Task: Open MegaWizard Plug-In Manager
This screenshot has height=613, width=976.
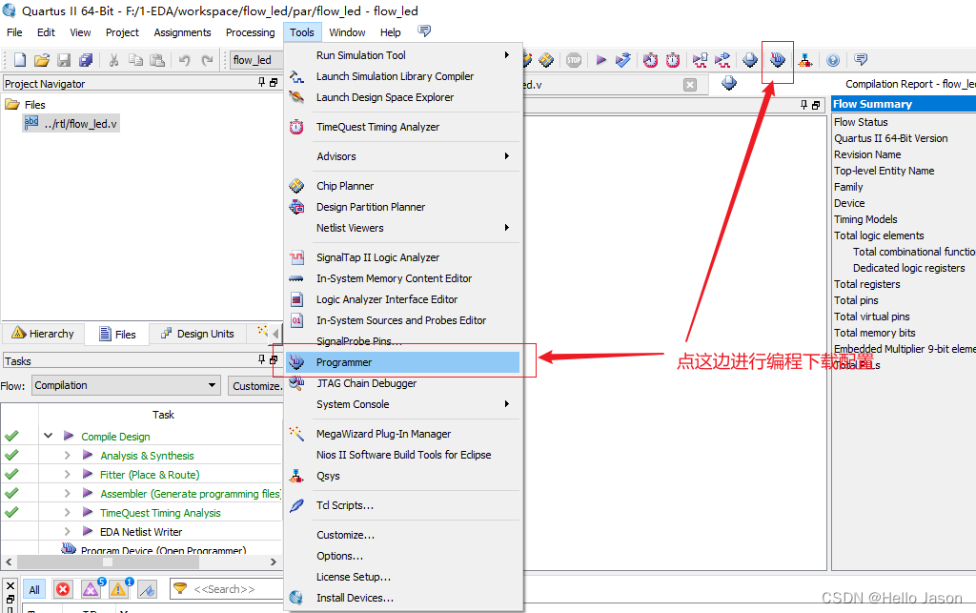Action: click(403, 434)
